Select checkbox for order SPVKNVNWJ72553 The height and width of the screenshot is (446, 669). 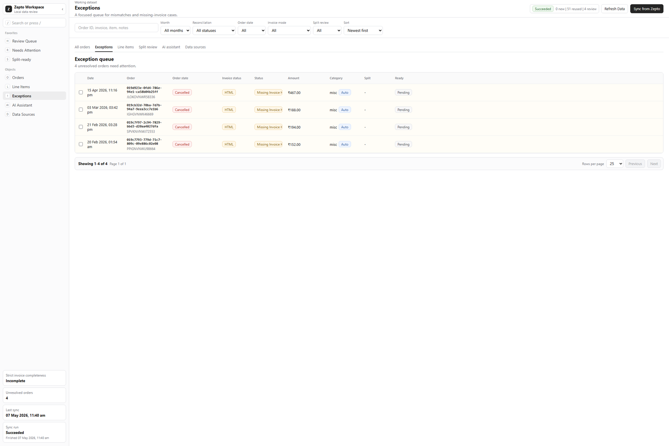pyautogui.click(x=81, y=127)
